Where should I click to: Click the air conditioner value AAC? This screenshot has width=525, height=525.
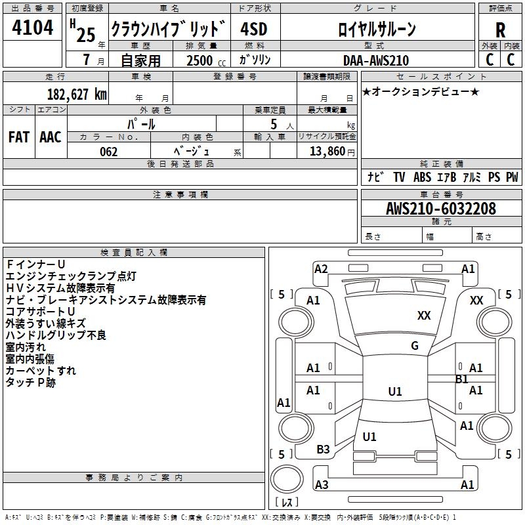(51, 137)
